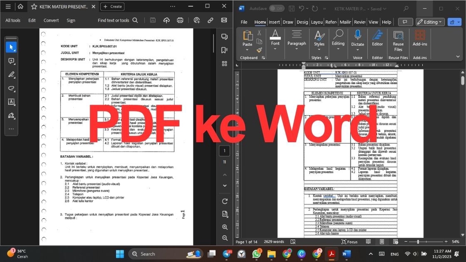Open Add-ins in Word ribbon
The height and width of the screenshot is (262, 466).
(419, 38)
